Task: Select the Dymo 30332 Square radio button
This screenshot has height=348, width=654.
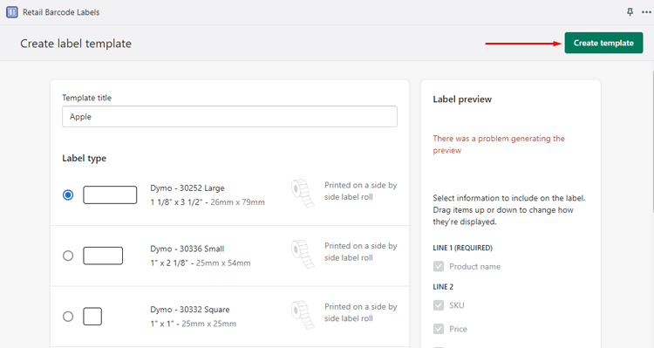Action: (x=68, y=317)
